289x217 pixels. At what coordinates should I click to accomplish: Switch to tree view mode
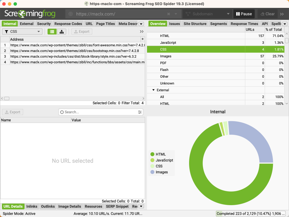[x=62, y=31]
